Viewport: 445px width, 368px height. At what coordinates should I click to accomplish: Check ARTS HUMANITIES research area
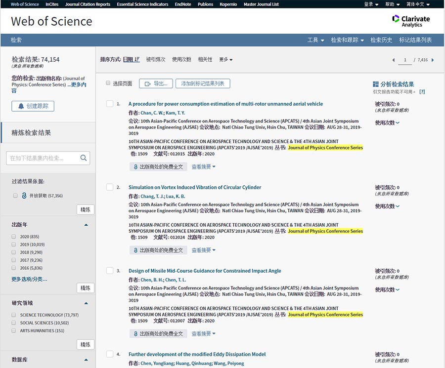pos(14,330)
